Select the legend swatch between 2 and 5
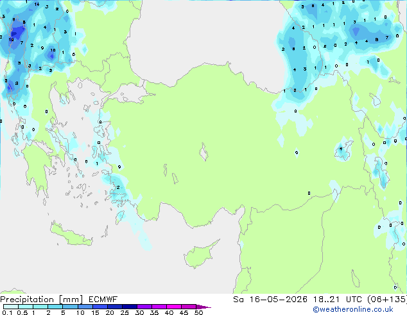Image resolution: width=407 pixels, height=315 pixels. point(55,307)
